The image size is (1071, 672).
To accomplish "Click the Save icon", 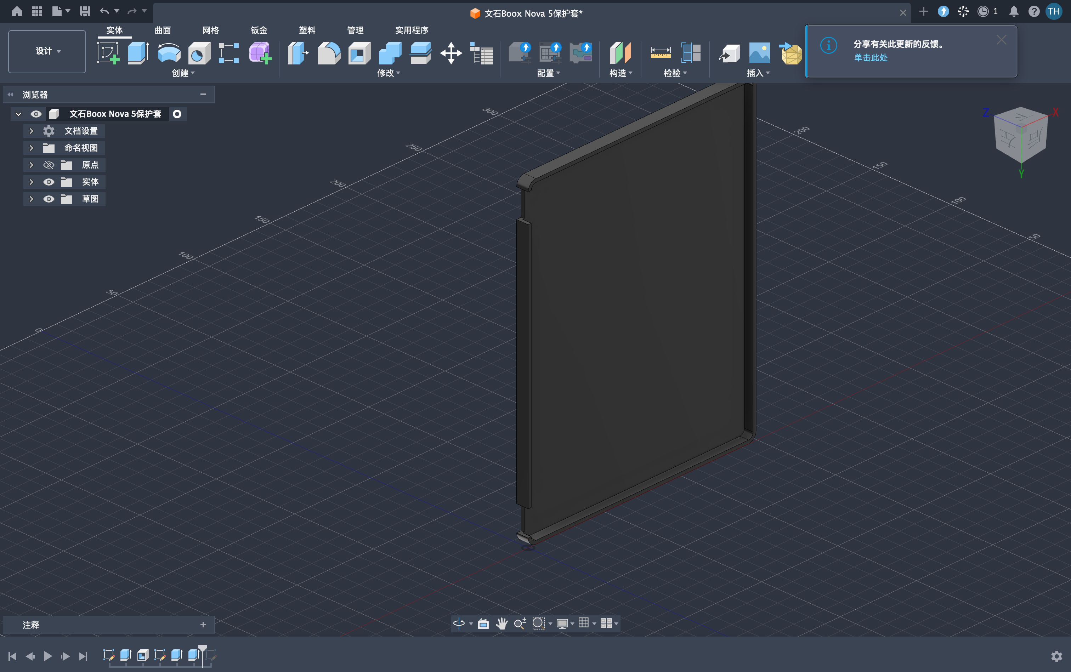I will point(85,11).
